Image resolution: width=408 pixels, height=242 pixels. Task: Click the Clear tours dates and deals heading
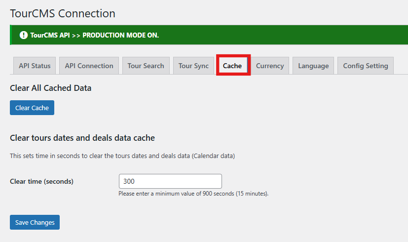click(82, 137)
